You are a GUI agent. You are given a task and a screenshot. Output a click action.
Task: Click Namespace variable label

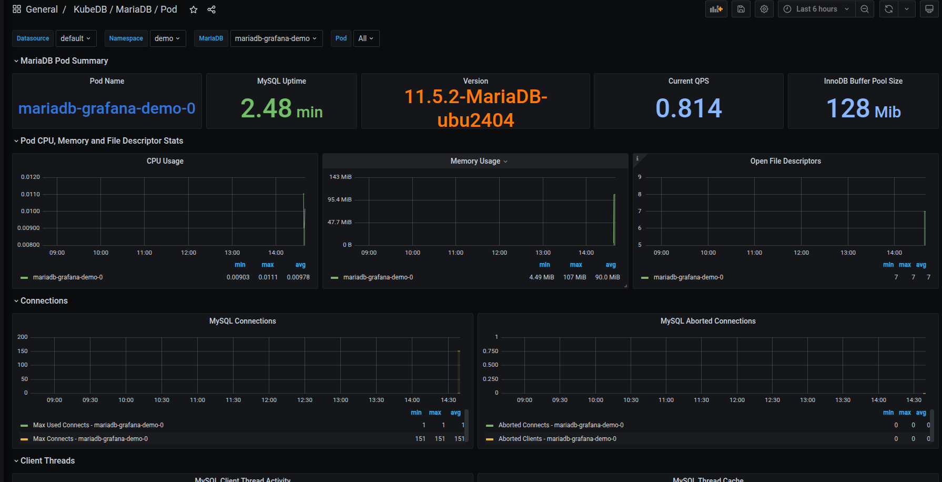click(126, 38)
